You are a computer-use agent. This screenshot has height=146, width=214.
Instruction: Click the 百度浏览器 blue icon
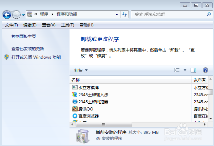[75, 116]
